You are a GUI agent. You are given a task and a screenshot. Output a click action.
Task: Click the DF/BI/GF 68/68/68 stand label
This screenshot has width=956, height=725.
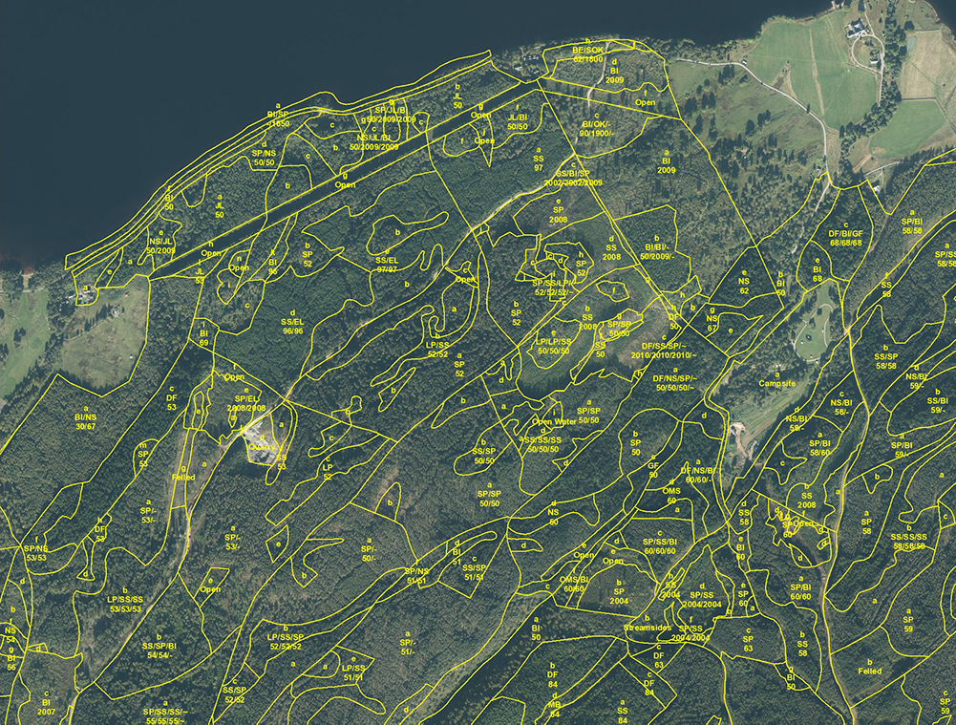[x=845, y=238]
